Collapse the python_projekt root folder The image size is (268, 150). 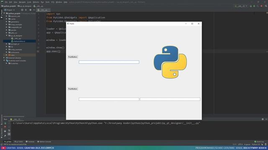[5, 13]
